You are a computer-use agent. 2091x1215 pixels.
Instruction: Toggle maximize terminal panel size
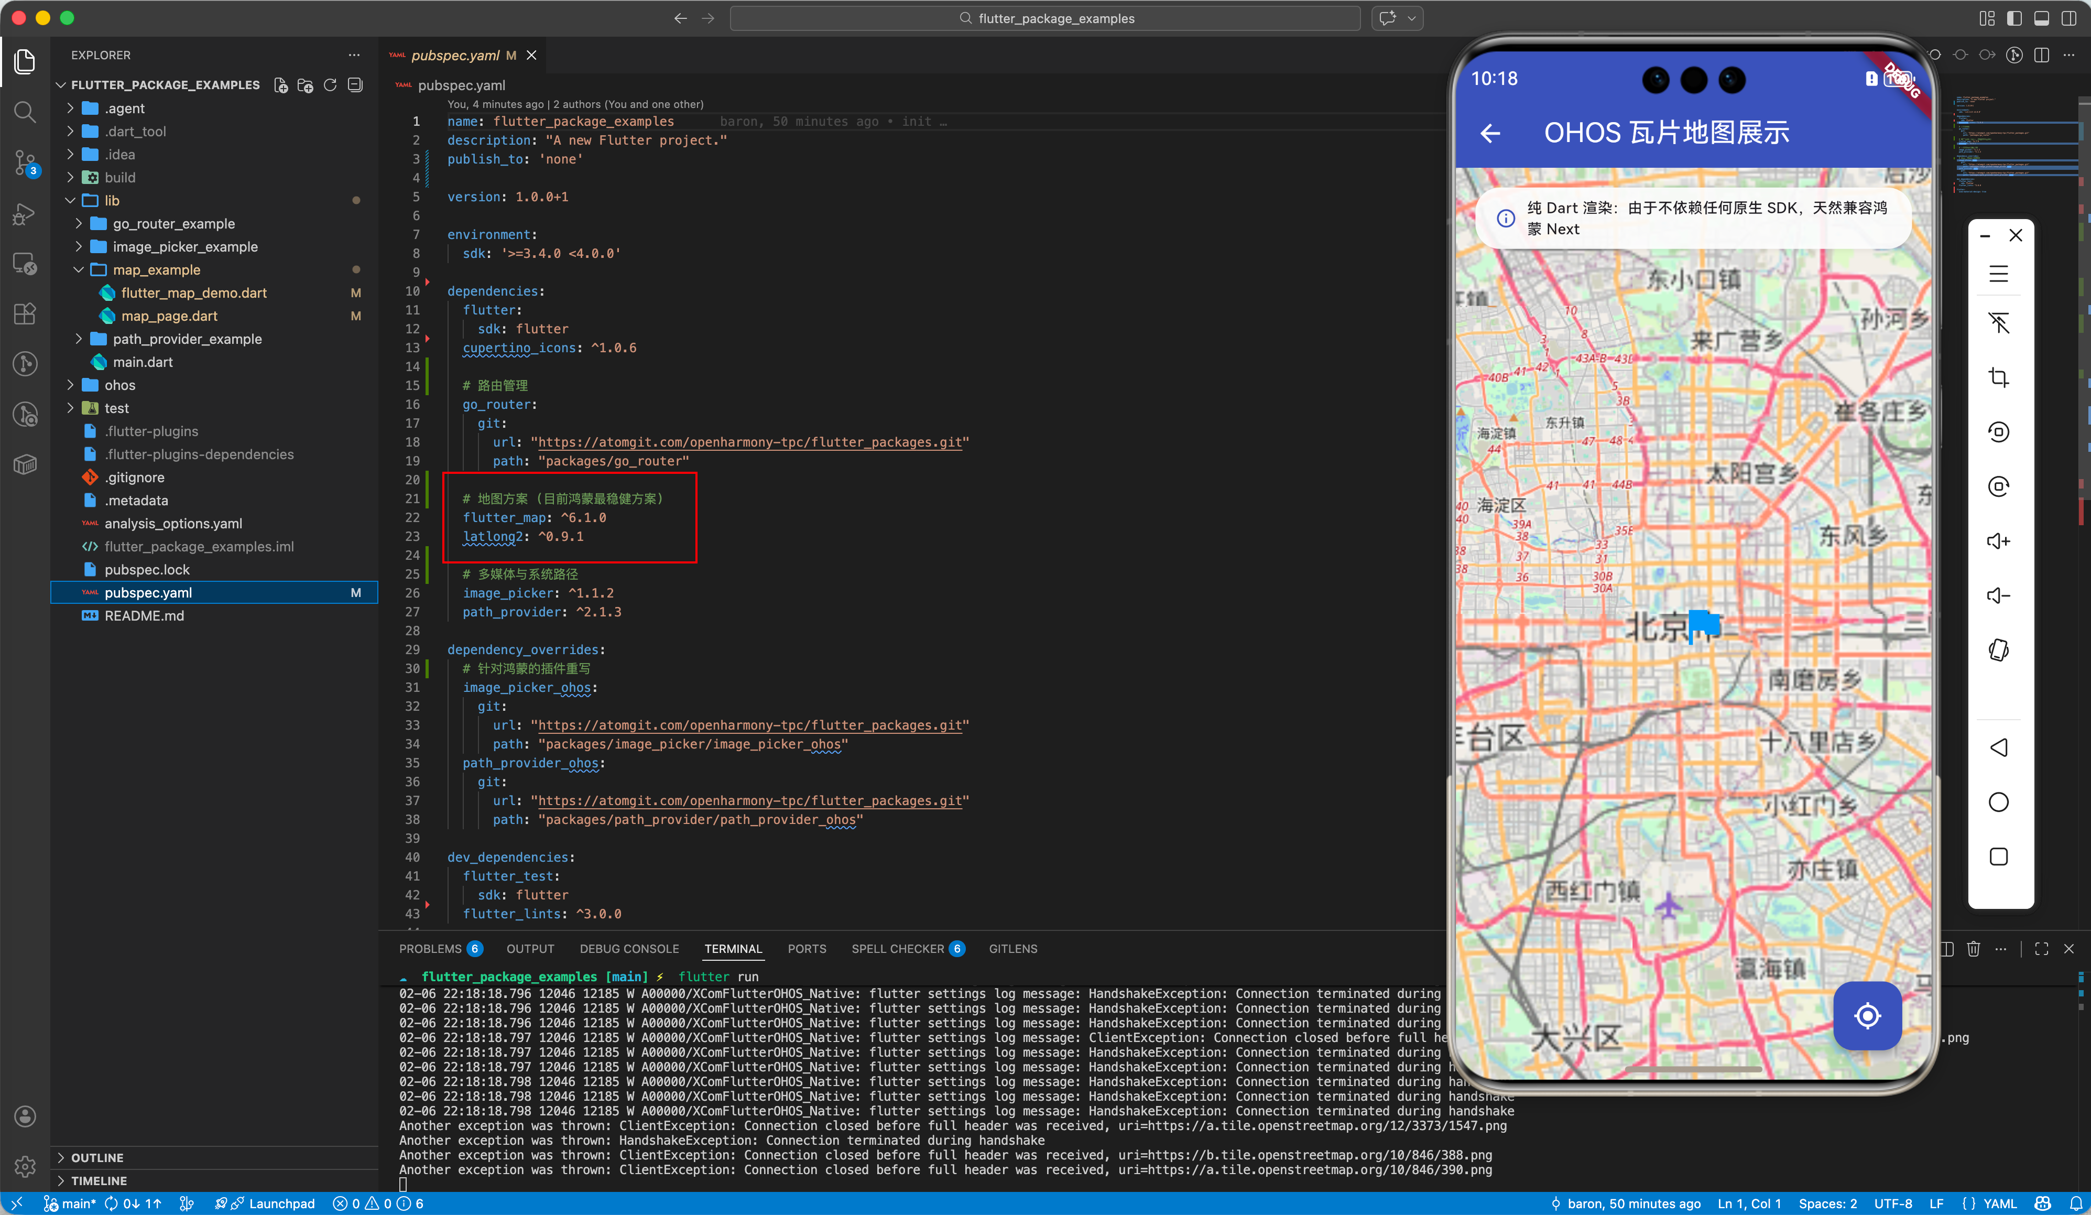[x=2042, y=949]
